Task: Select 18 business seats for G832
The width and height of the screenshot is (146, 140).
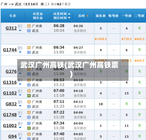Action: 101,104
